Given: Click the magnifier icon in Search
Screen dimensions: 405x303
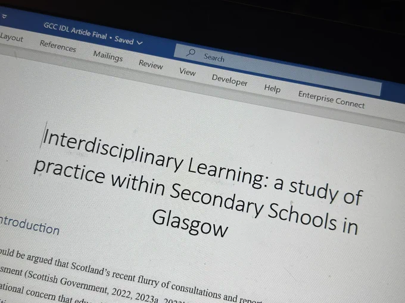Looking at the screenshot, I should 191,53.
